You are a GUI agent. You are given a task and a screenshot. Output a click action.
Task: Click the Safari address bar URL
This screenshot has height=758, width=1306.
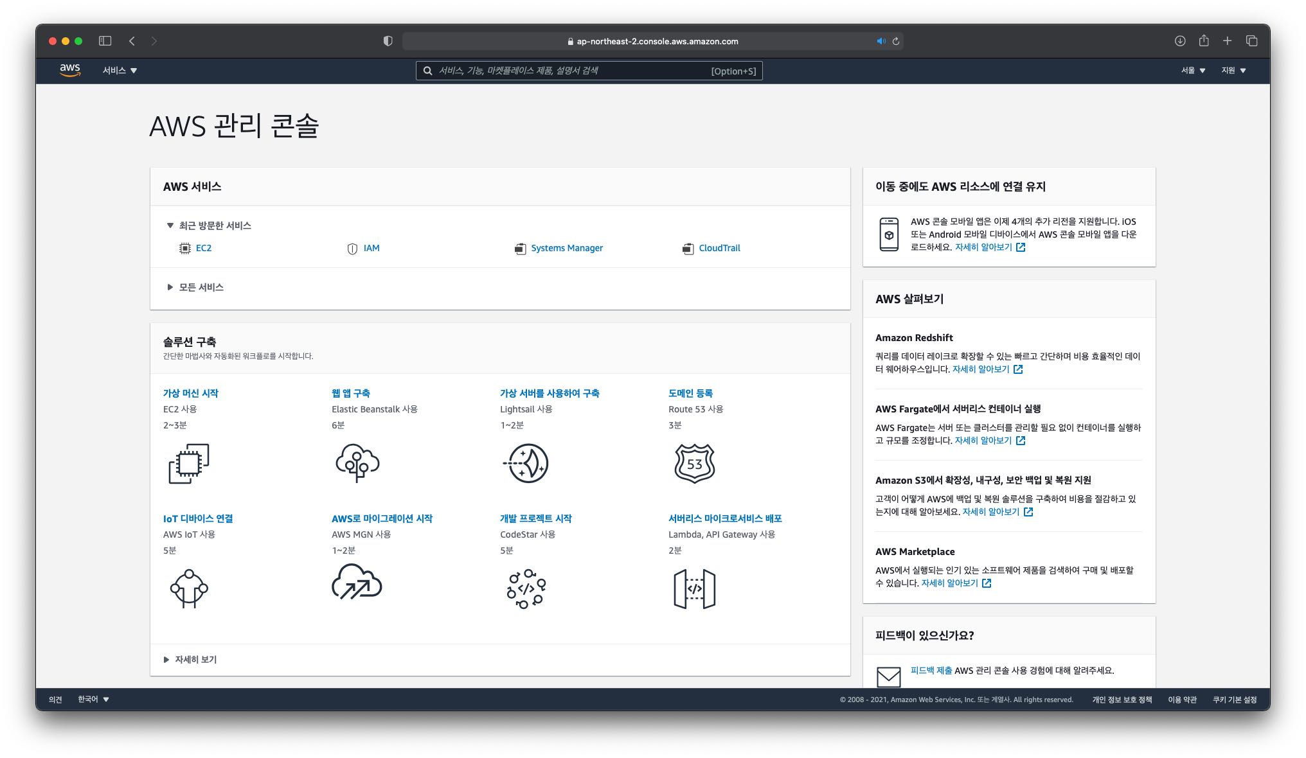pos(653,41)
